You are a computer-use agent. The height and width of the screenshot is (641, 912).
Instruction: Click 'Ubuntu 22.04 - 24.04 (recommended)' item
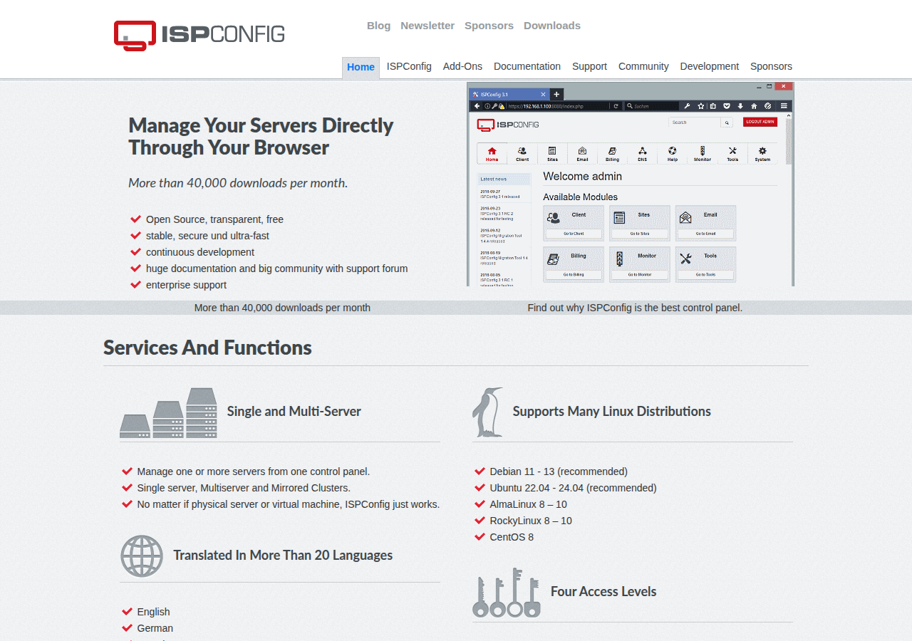[573, 488]
